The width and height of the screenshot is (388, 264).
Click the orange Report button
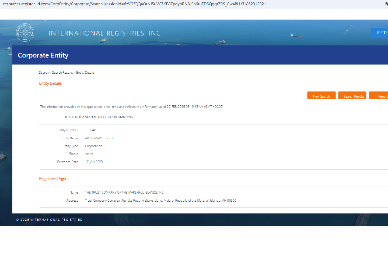pos(379,95)
